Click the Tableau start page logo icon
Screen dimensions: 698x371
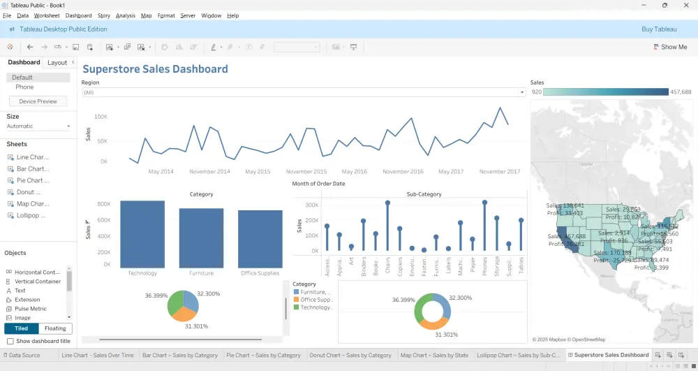point(10,47)
